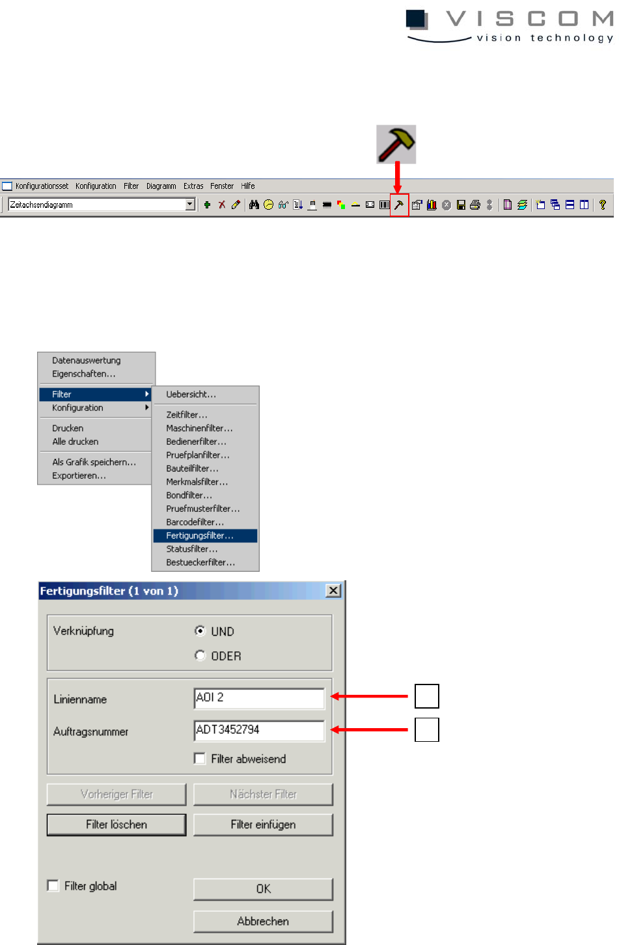Choose Als Grafik speichern...
Image resolution: width=619 pixels, height=945 pixels.
click(94, 462)
